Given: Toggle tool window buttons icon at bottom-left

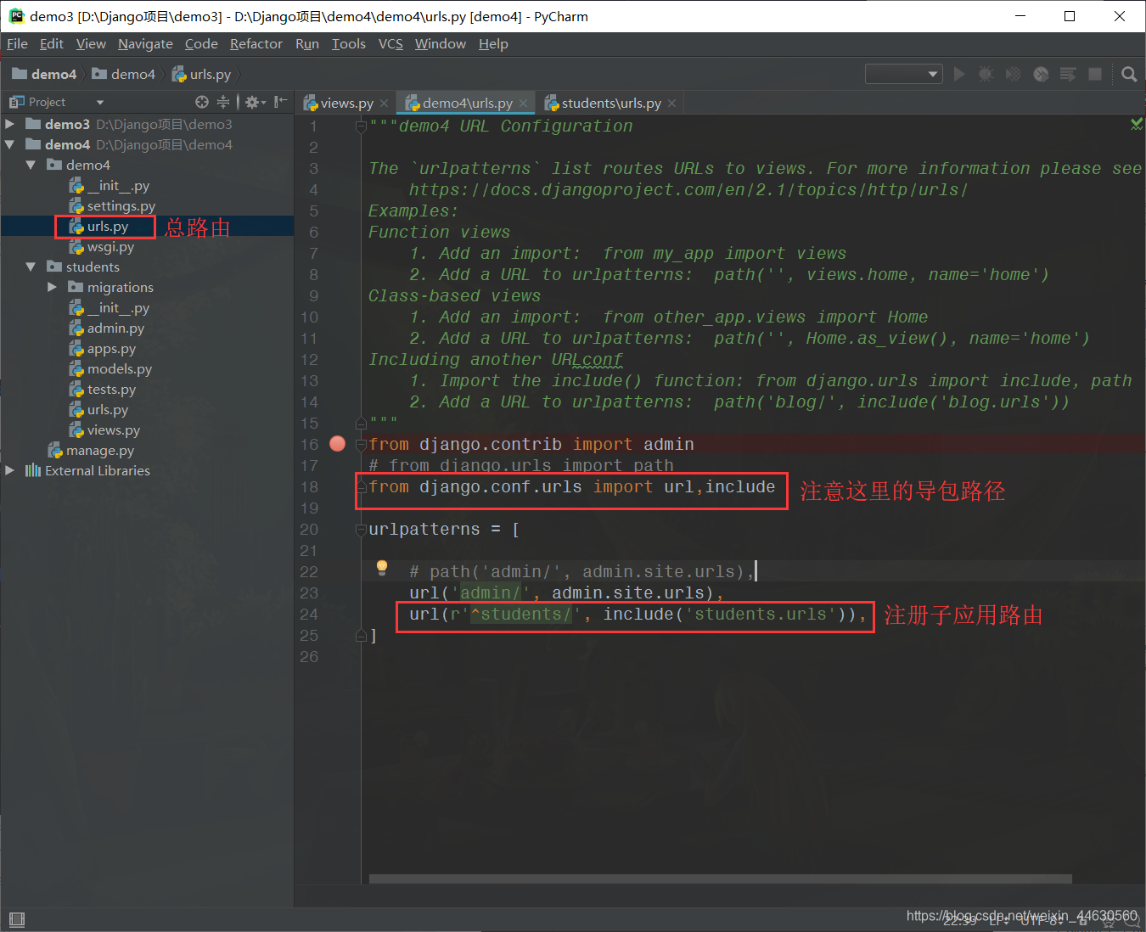Looking at the screenshot, I should click(x=16, y=919).
